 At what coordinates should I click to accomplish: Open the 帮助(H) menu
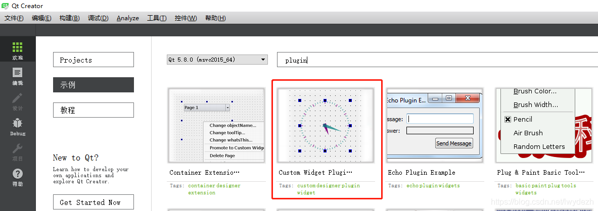(215, 18)
